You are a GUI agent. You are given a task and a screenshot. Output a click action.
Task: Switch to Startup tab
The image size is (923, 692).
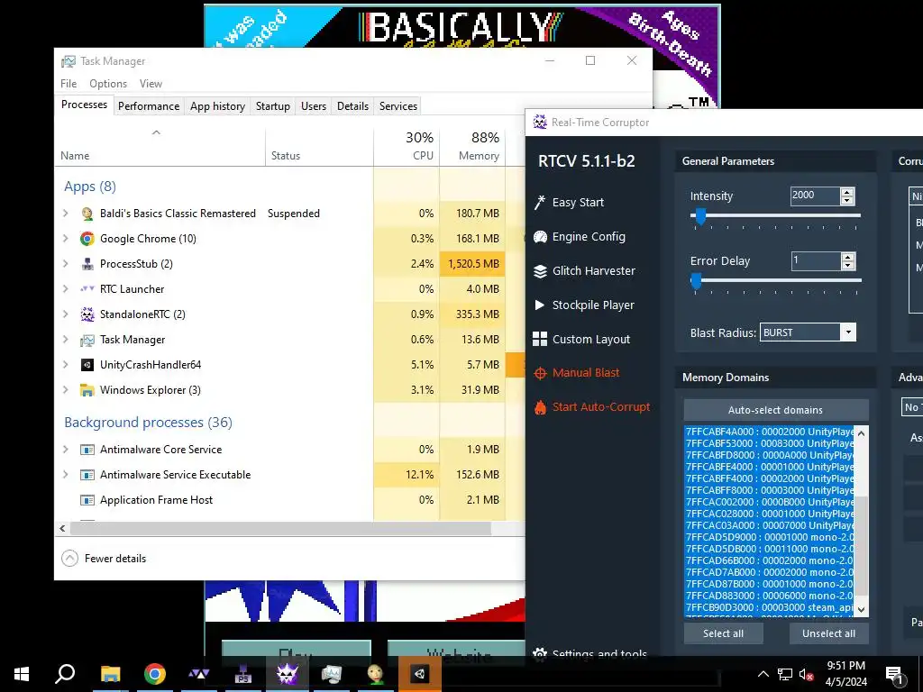tap(272, 106)
